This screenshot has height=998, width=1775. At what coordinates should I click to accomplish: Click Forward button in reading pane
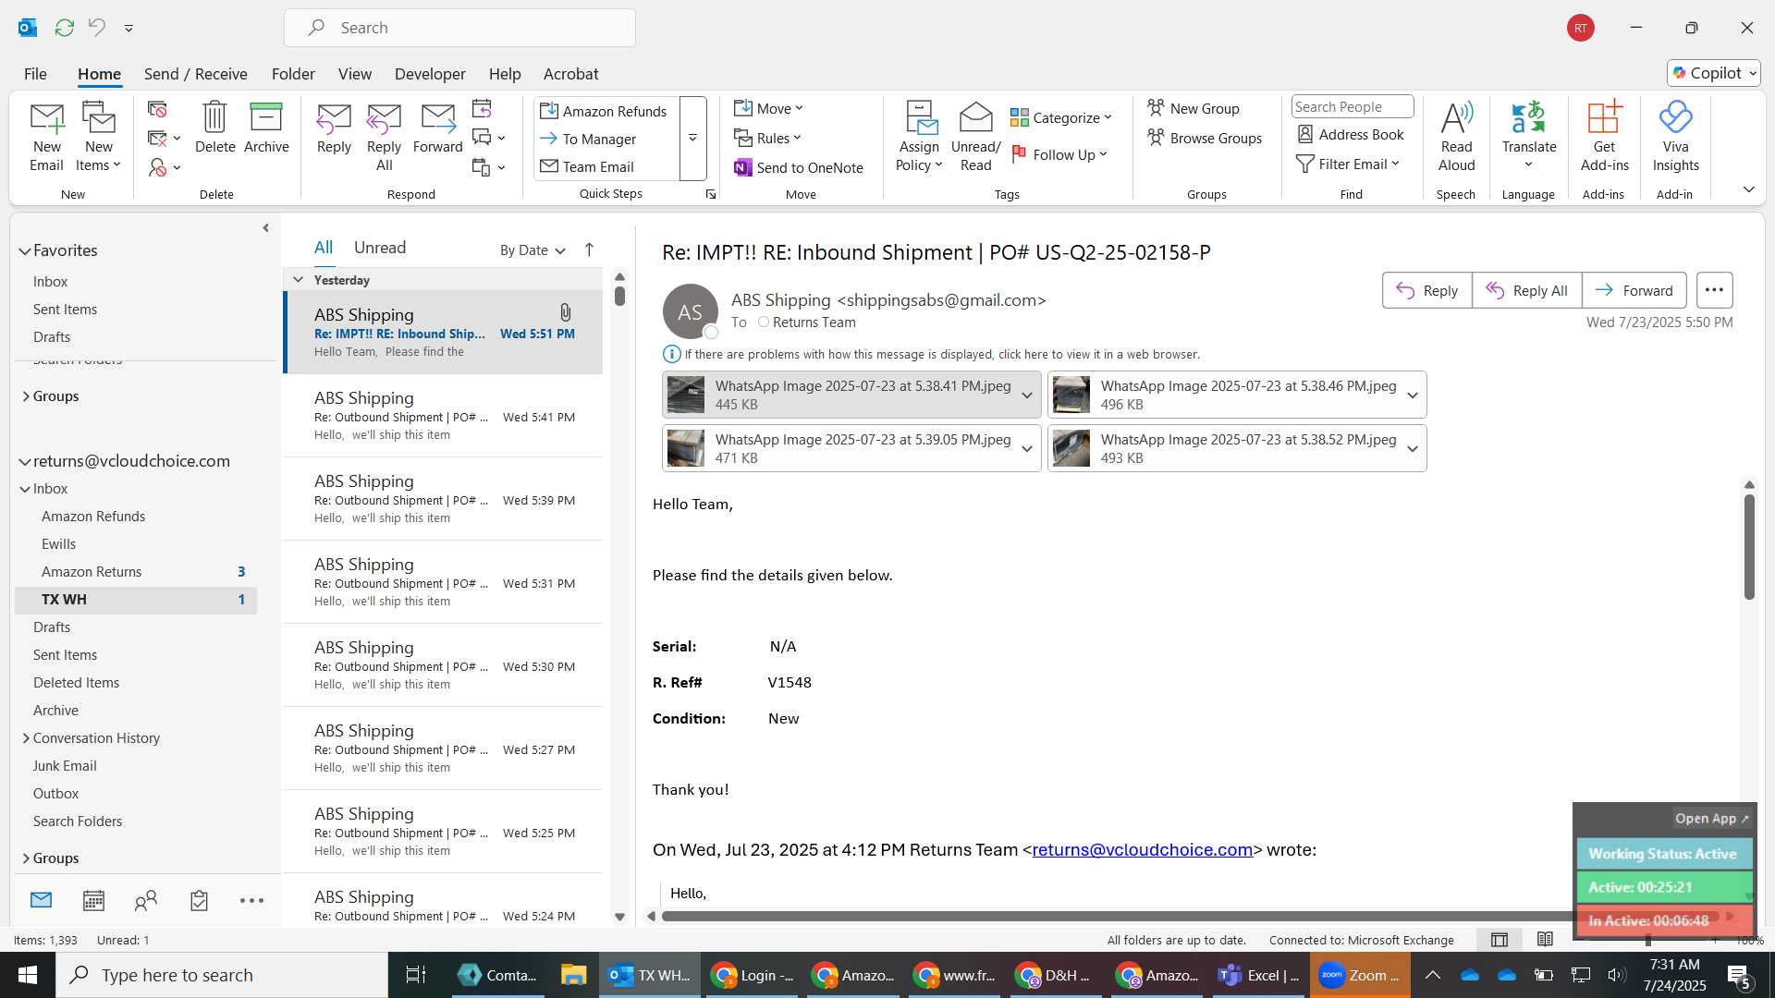pos(1634,290)
